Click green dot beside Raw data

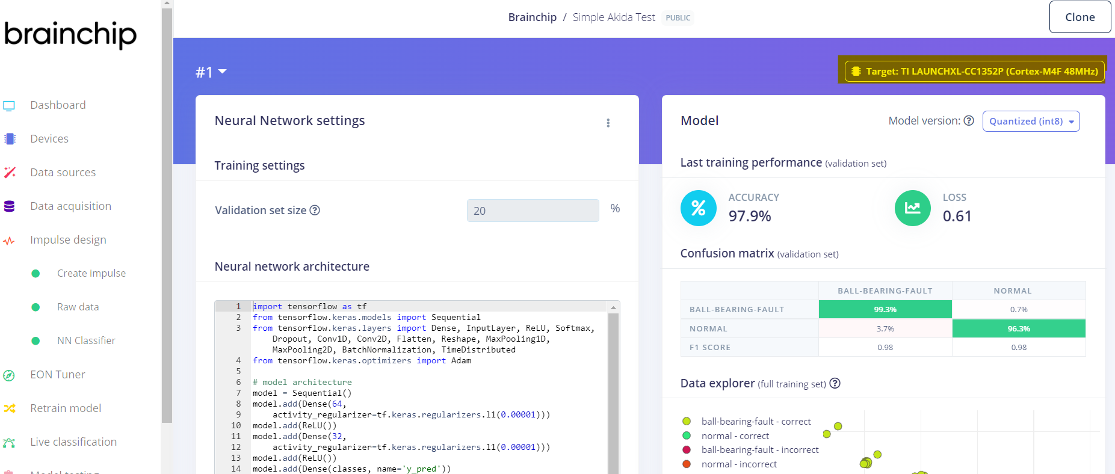(36, 307)
